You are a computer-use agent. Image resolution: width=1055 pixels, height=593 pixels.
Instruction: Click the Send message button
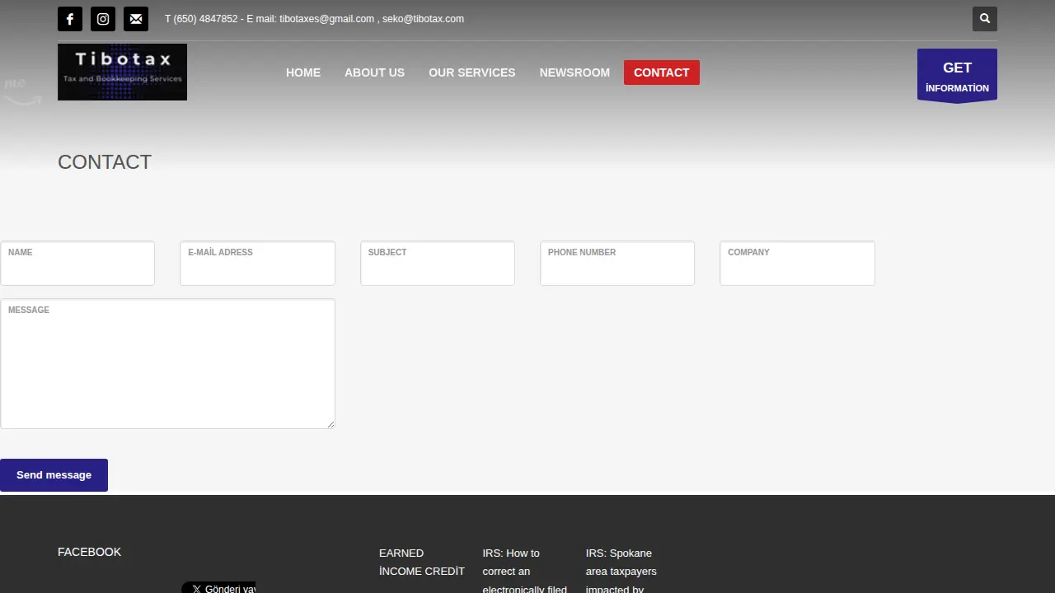tap(54, 475)
